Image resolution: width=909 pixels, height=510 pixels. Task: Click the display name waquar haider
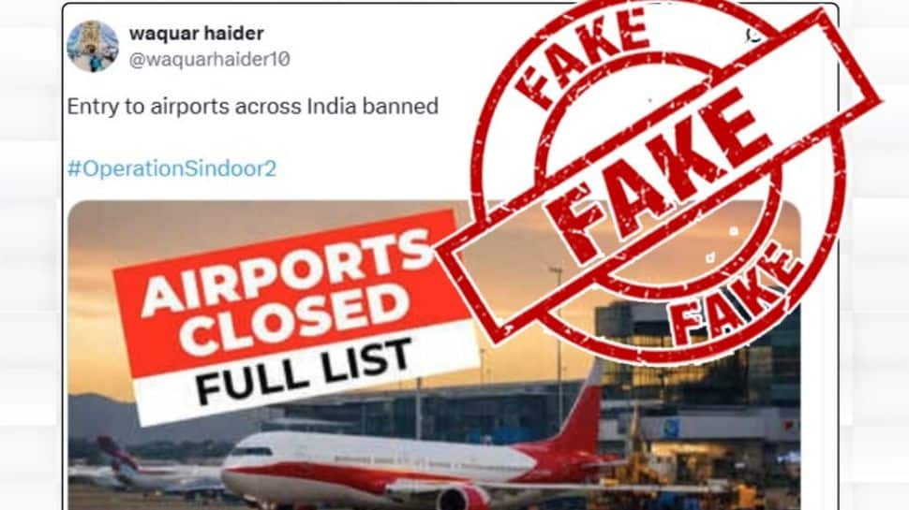[197, 33]
